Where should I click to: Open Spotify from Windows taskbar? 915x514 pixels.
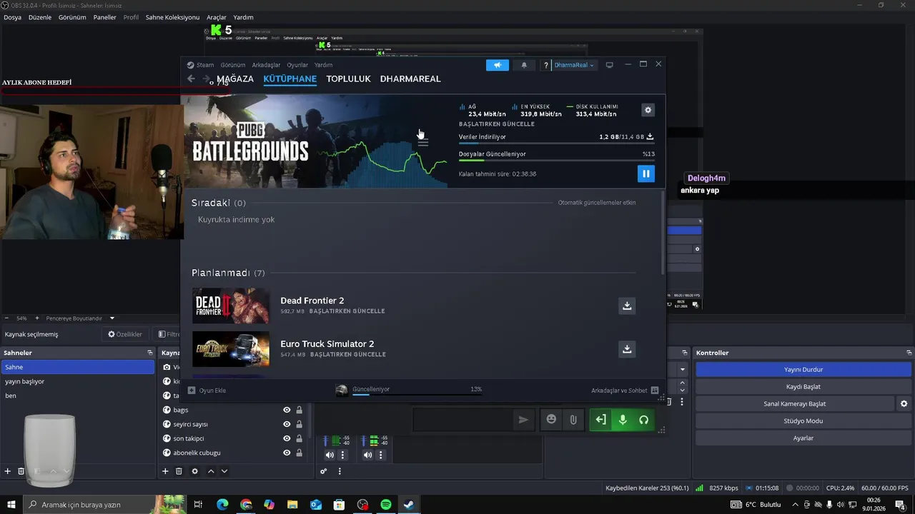coord(386,505)
